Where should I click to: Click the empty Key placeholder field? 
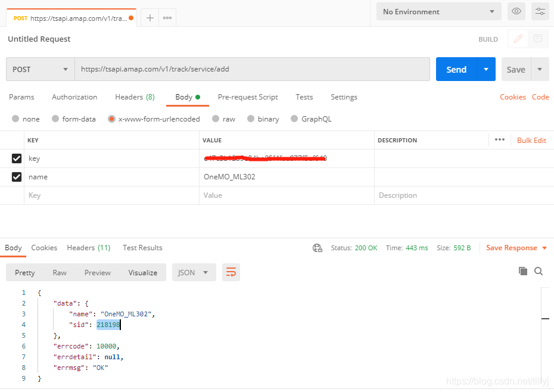[x=111, y=195]
